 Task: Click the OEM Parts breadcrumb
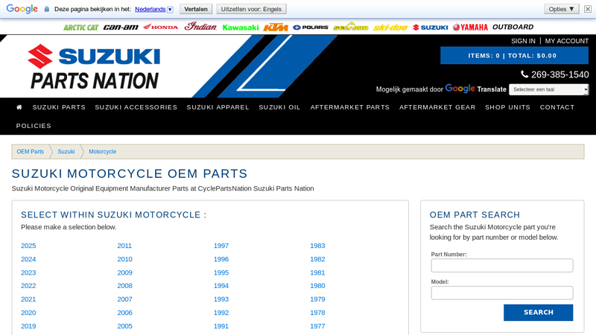coord(30,152)
